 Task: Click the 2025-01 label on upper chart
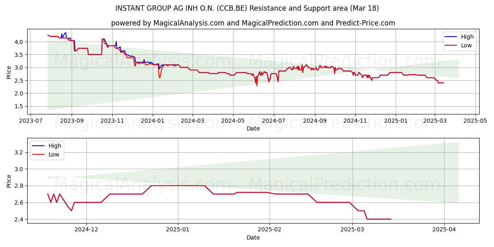(395, 121)
